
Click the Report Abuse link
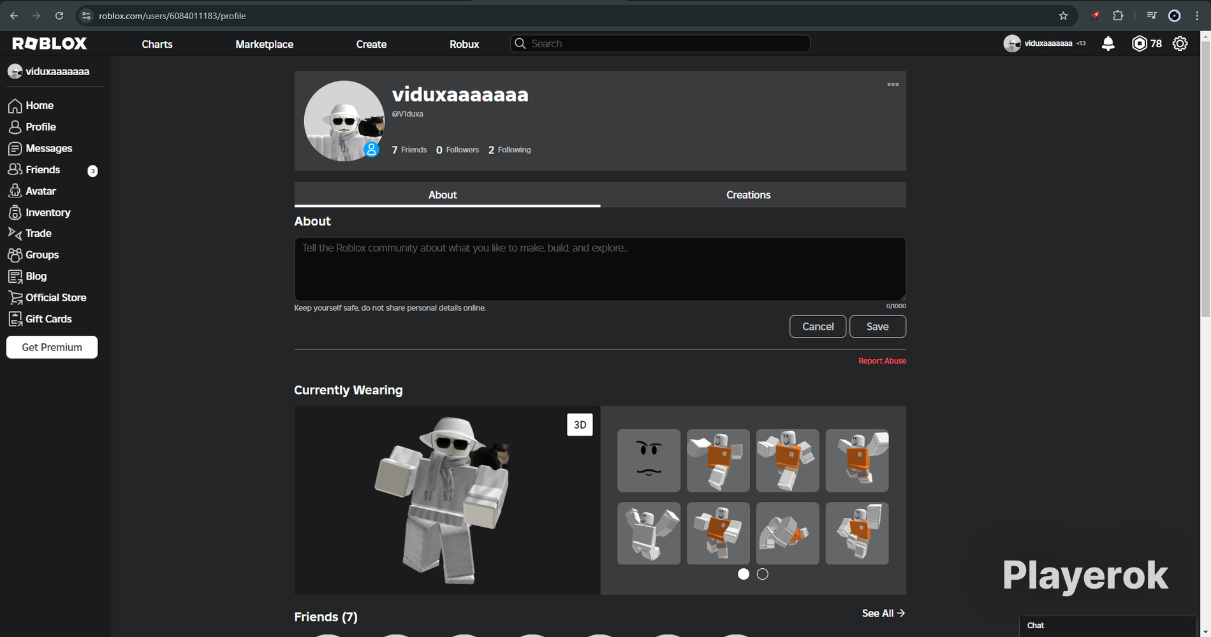[882, 361]
